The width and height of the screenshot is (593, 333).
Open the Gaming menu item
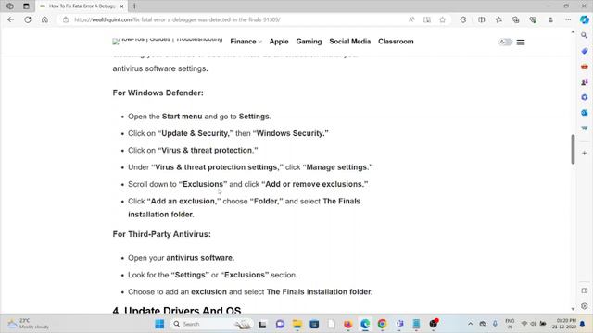309,42
